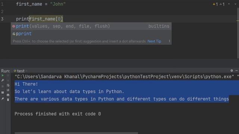Click the "builtins" label in completion popup
239x134 pixels.
[159, 26]
